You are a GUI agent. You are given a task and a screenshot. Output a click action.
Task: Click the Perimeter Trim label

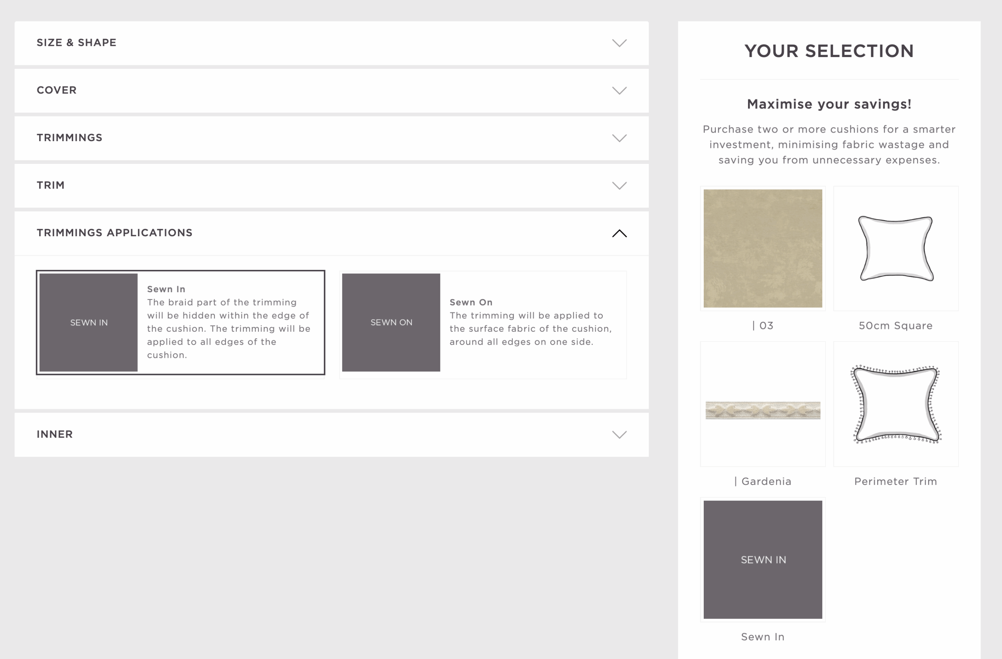896,481
